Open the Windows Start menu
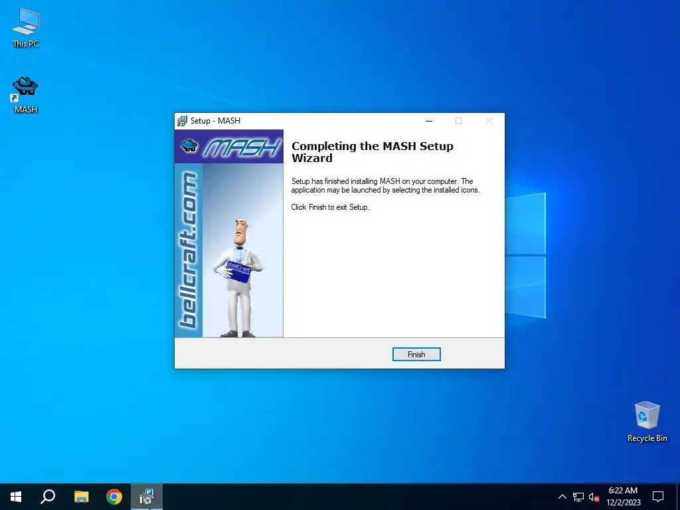The width and height of the screenshot is (680, 510). 16,497
